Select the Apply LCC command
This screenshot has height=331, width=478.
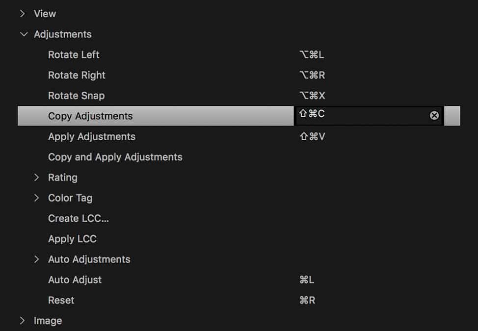coord(72,239)
